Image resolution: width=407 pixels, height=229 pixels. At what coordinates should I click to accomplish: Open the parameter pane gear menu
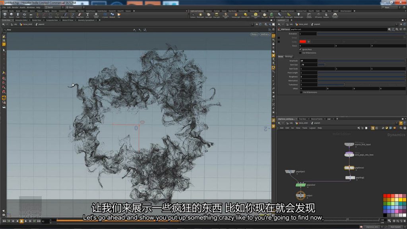(x=389, y=29)
